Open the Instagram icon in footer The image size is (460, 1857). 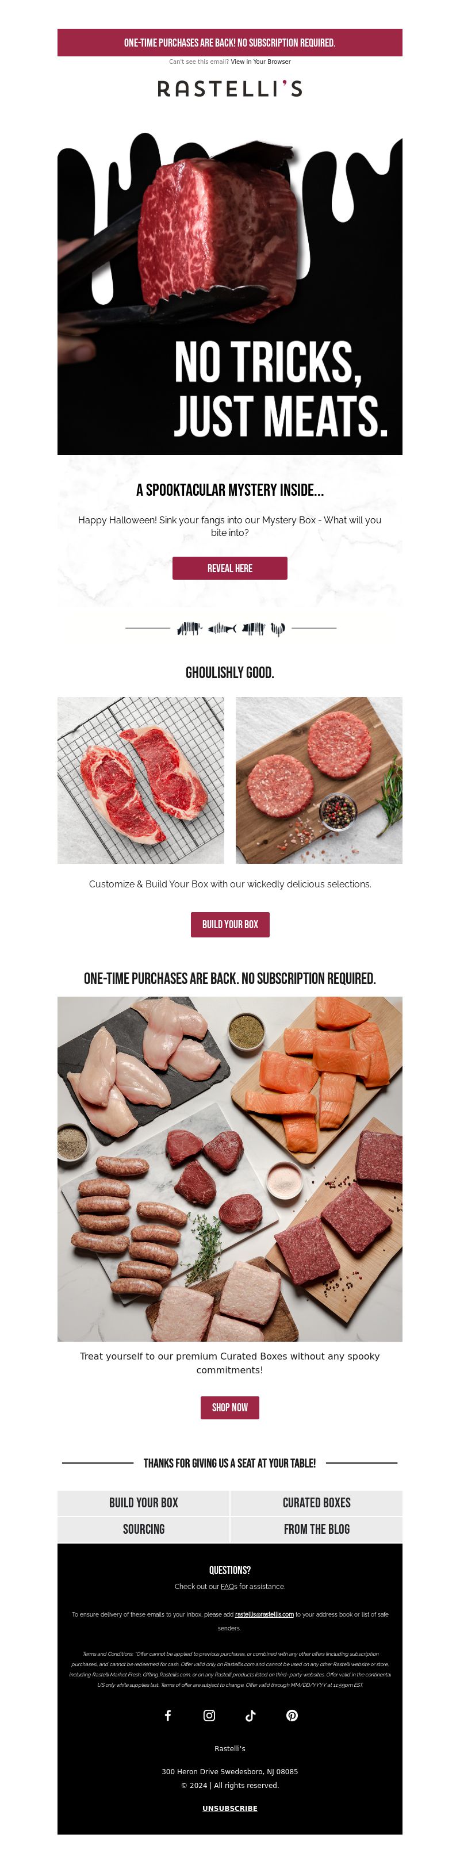pyautogui.click(x=209, y=1715)
